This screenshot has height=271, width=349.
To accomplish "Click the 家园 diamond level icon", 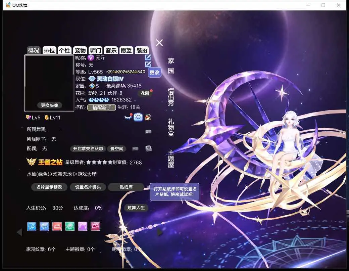I will coord(92,86).
